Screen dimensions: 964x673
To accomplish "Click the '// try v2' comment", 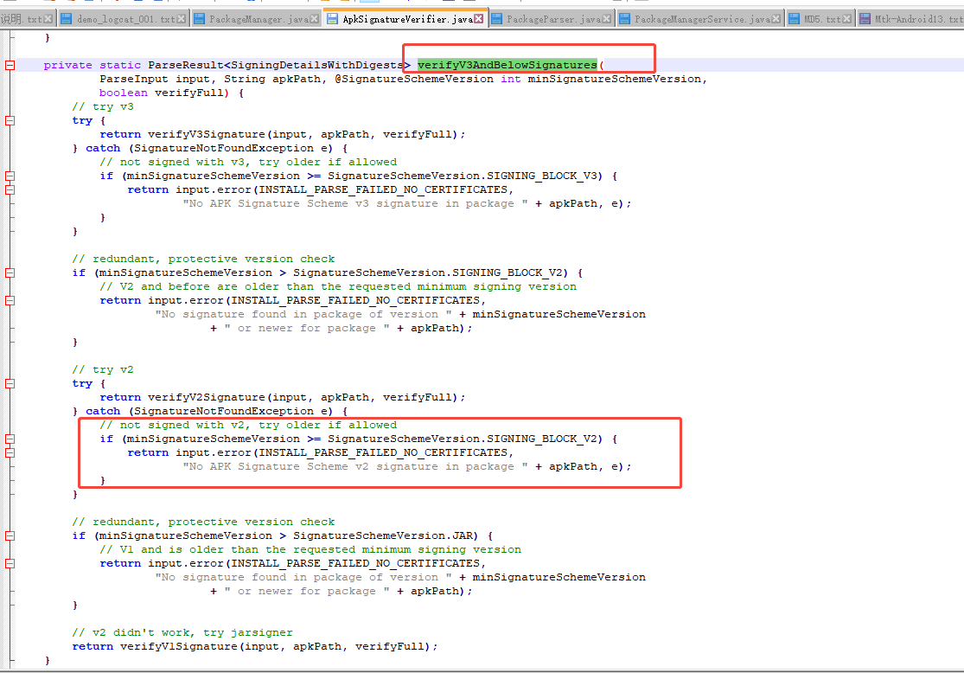I will click(103, 369).
